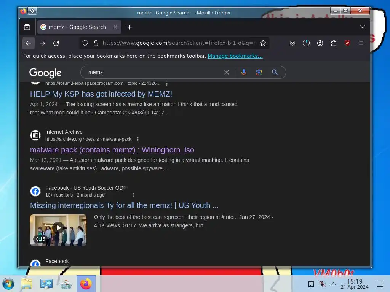
Task: Open options for Internet Archive result
Action: click(138, 139)
